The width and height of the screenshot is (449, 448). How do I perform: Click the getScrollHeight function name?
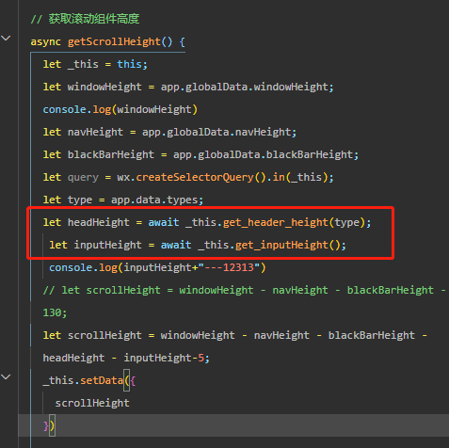tap(114, 41)
